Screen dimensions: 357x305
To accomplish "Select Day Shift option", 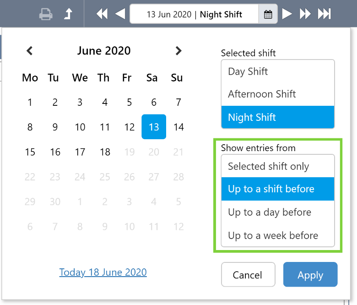I will (278, 71).
